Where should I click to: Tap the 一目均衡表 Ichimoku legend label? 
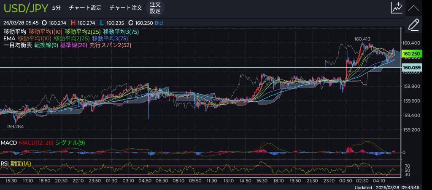point(18,45)
